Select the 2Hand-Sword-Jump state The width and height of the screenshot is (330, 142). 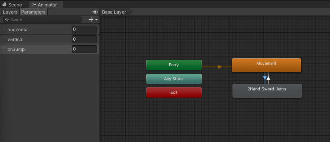[x=267, y=91]
